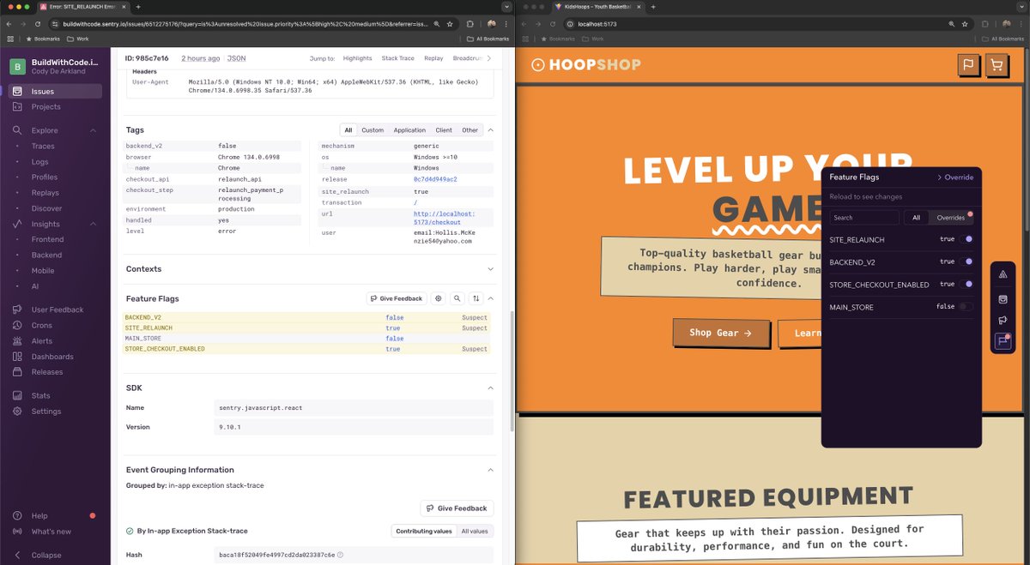Image resolution: width=1030 pixels, height=565 pixels.
Task: Select the Other tags filter tab
Action: click(x=470, y=130)
